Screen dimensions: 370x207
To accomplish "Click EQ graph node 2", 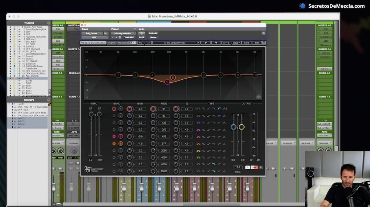I will click(118, 75).
